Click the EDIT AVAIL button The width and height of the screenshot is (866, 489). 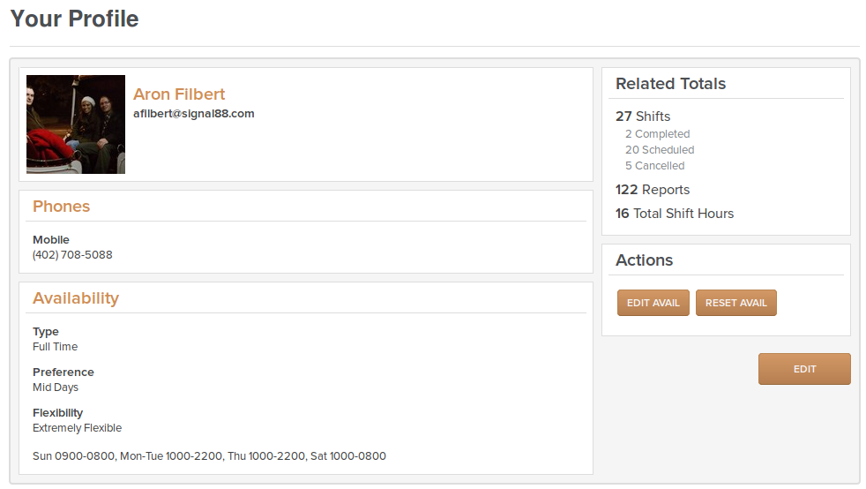(653, 303)
